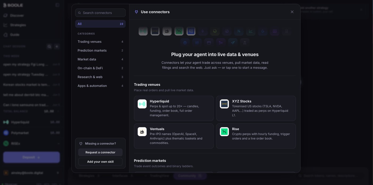Open the Hyperliquid balance row in background
The image size is (373, 185).
(x=31, y=122)
